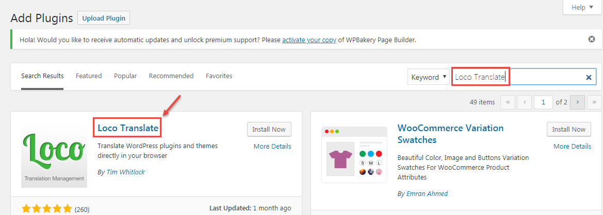Dismiss the WPBakery notice with X icon

[x=592, y=39]
